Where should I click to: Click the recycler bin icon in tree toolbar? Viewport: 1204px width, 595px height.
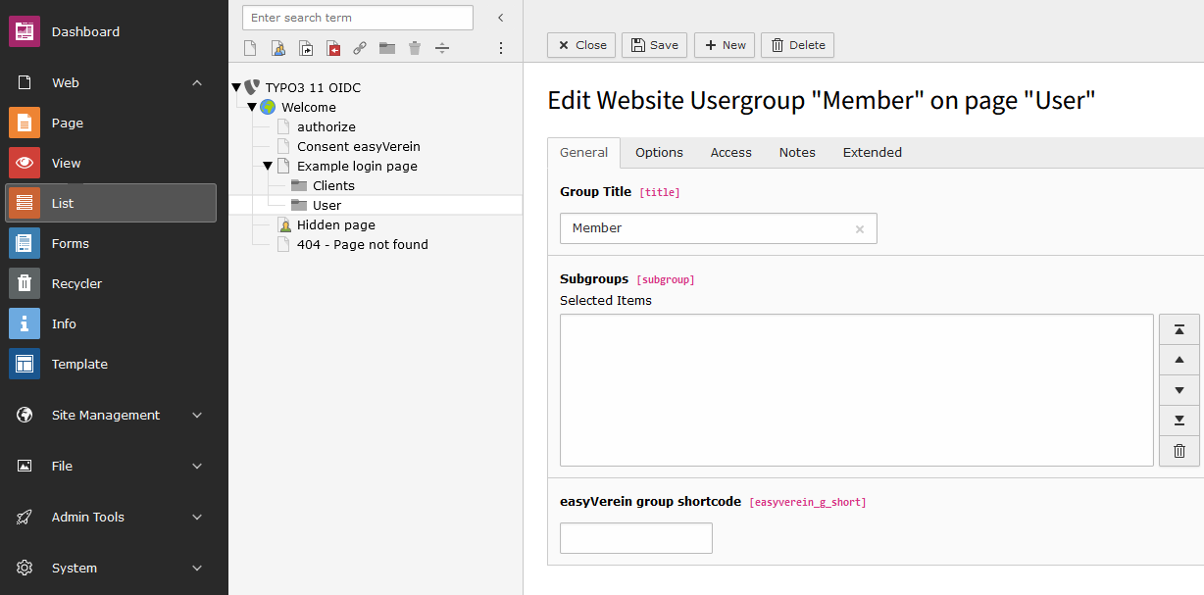(415, 48)
